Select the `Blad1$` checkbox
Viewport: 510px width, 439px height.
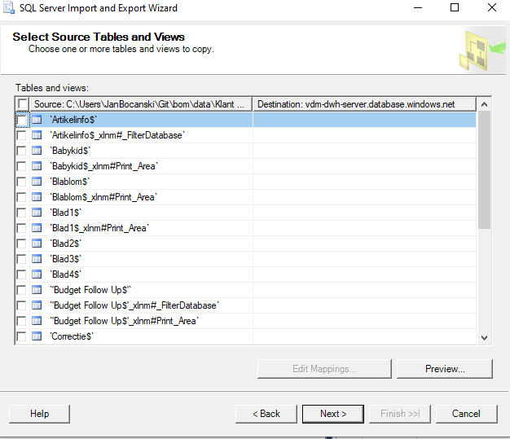[x=21, y=213]
